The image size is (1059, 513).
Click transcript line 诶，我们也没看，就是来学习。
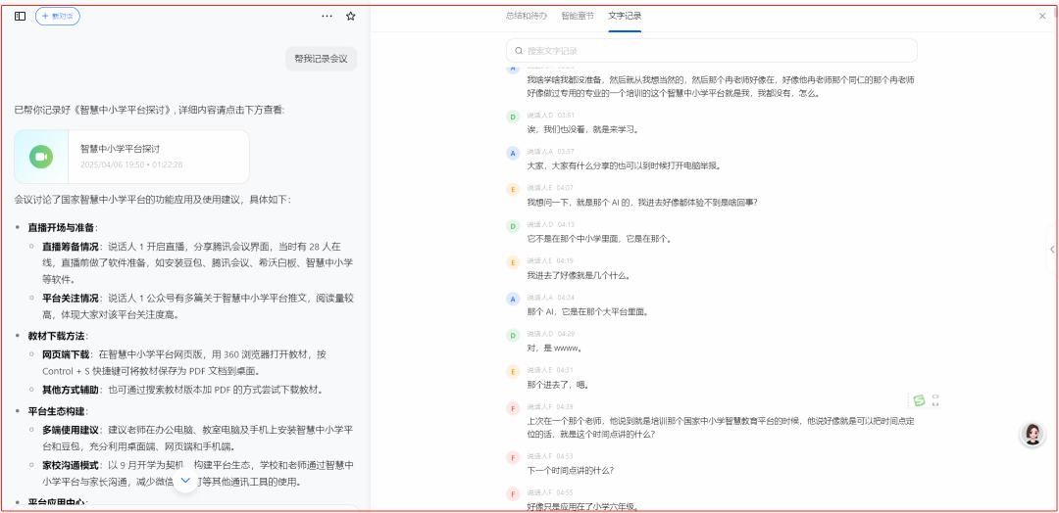click(x=582, y=129)
